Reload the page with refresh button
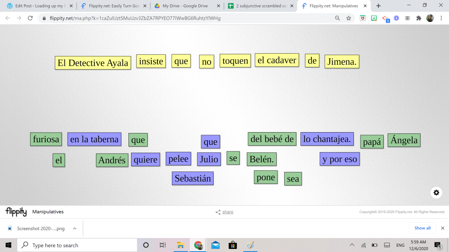The image size is (449, 252). 30,18
